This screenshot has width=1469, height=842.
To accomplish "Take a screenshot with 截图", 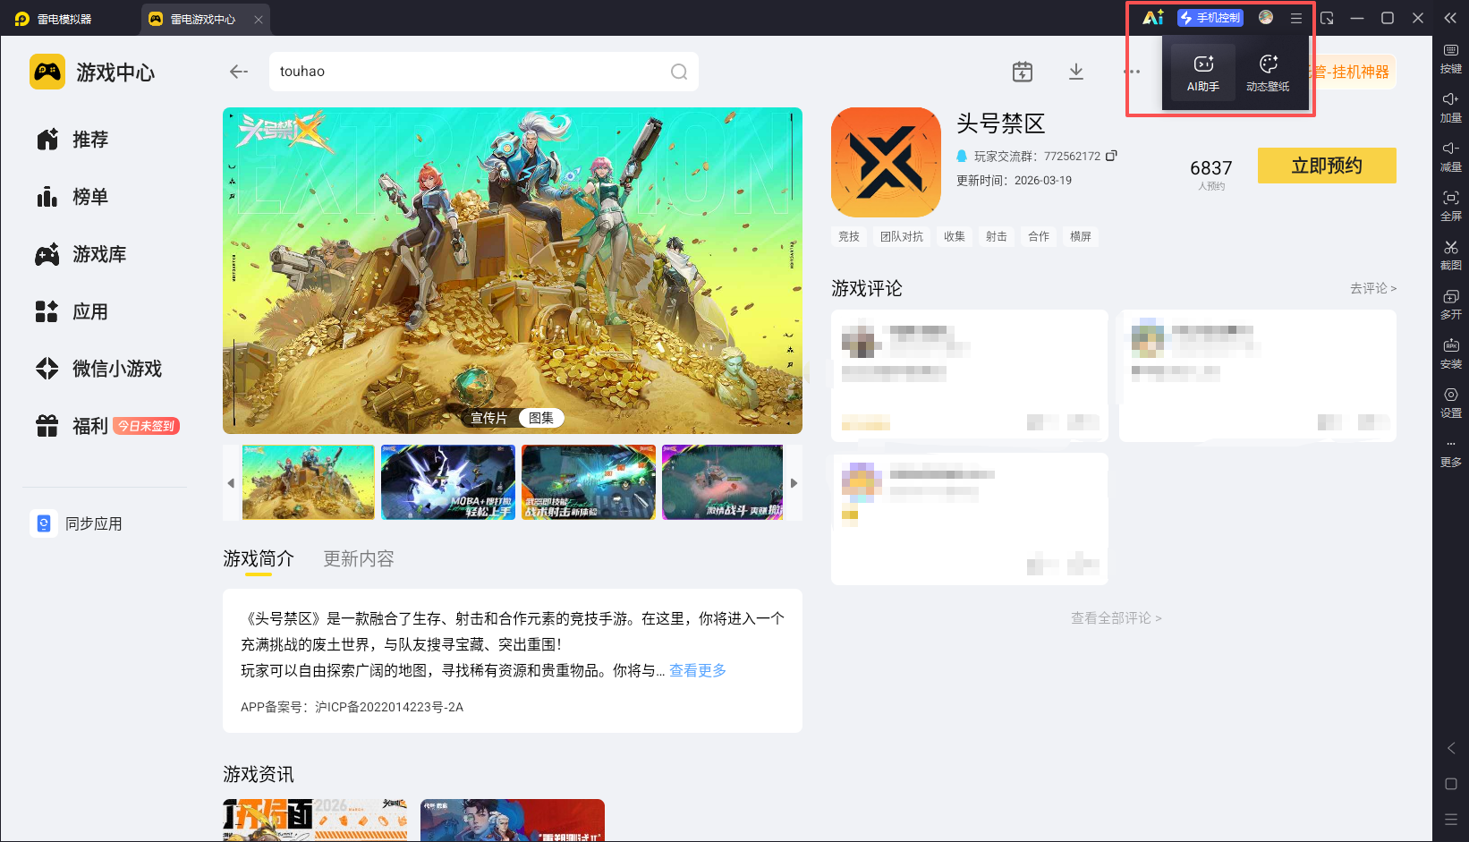I will point(1451,255).
